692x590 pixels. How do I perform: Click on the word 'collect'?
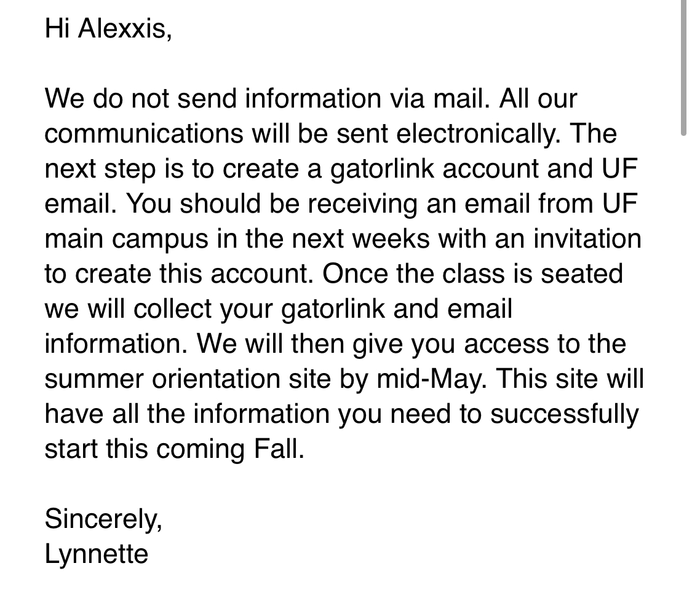pyautogui.click(x=173, y=309)
